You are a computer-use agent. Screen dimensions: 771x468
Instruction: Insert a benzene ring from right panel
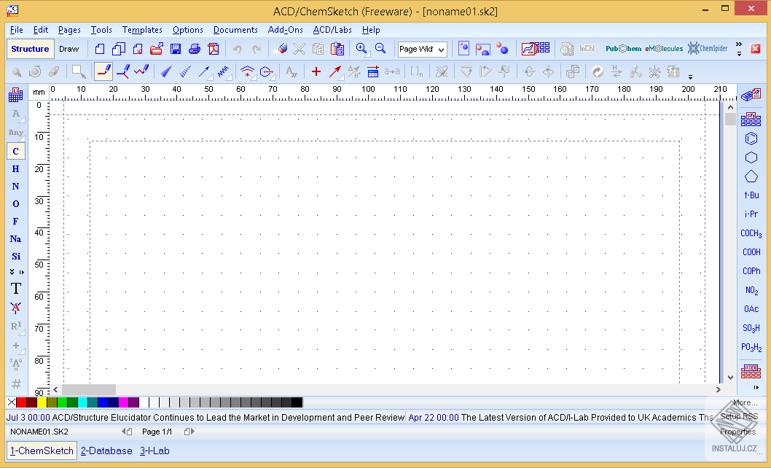click(x=751, y=139)
